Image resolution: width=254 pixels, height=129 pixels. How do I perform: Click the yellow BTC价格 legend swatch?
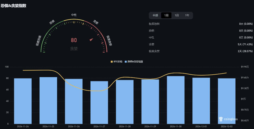[111, 62]
